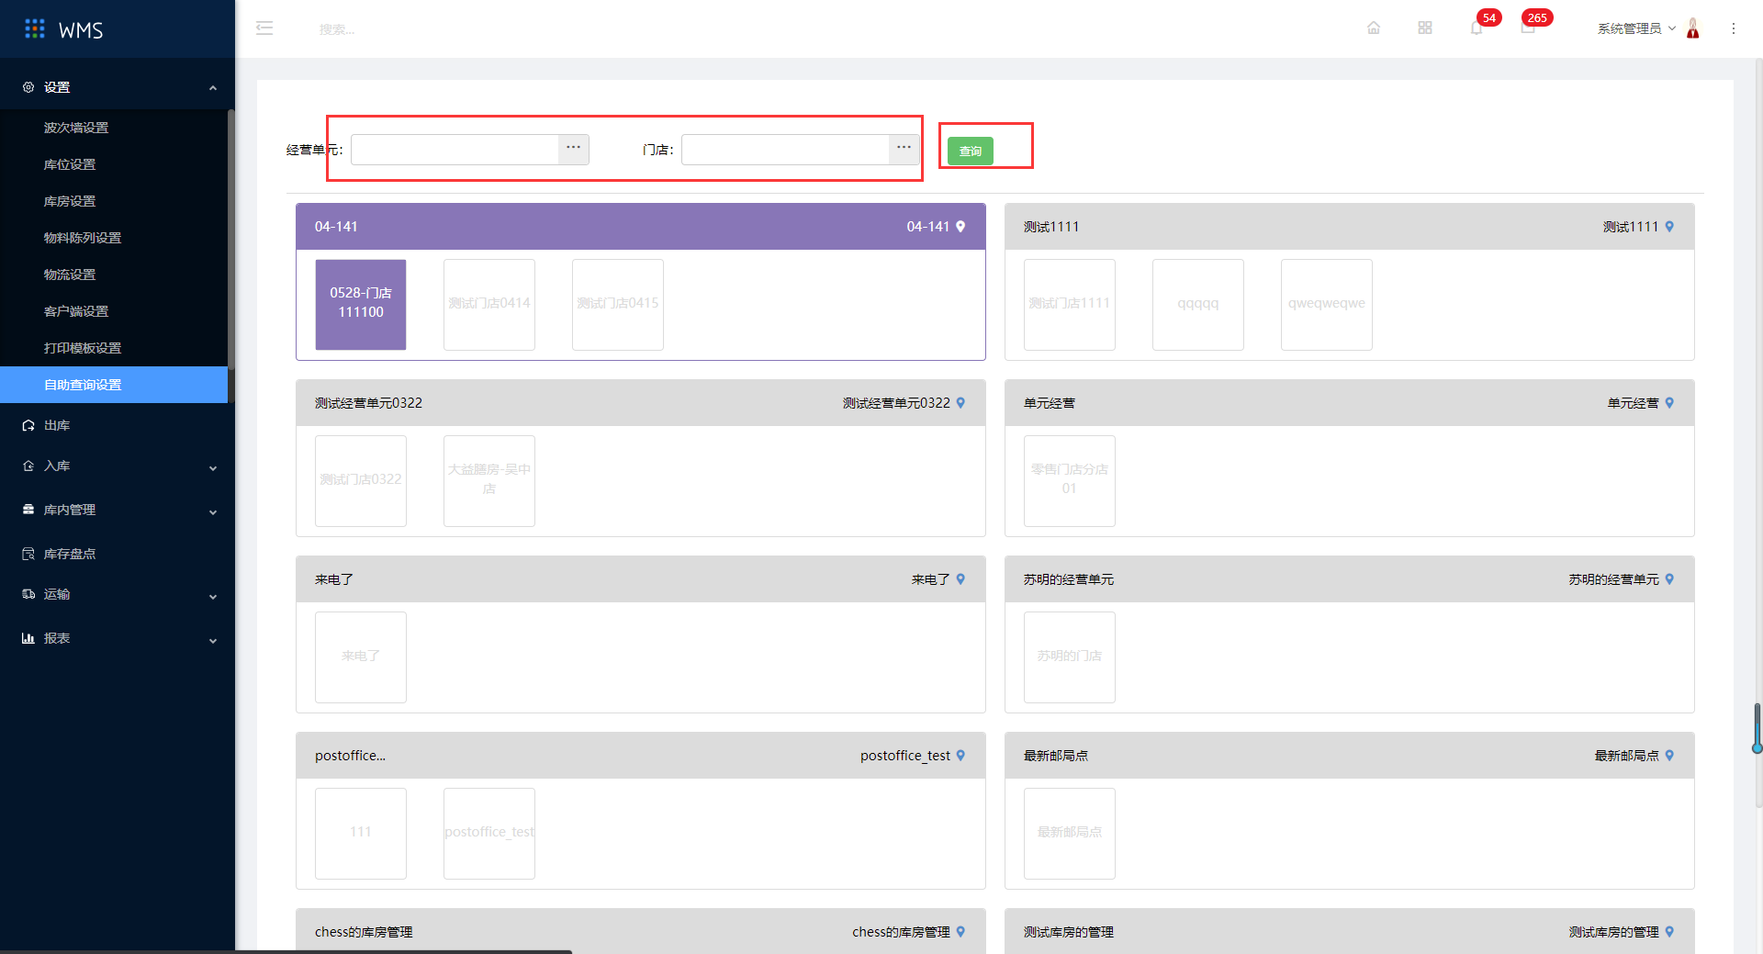This screenshot has height=954, width=1763.
Task: Select store tile 测试门店0415
Action: pos(618,304)
